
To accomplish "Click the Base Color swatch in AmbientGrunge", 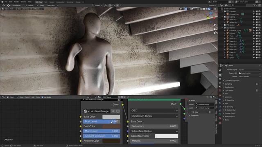I will coord(111,117).
